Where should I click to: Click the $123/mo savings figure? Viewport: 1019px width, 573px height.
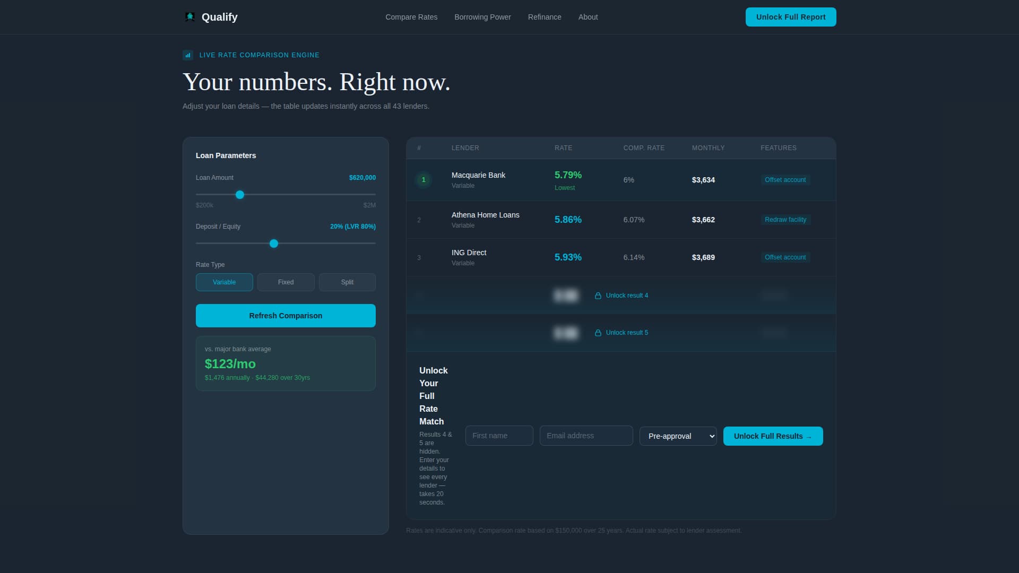point(230,364)
